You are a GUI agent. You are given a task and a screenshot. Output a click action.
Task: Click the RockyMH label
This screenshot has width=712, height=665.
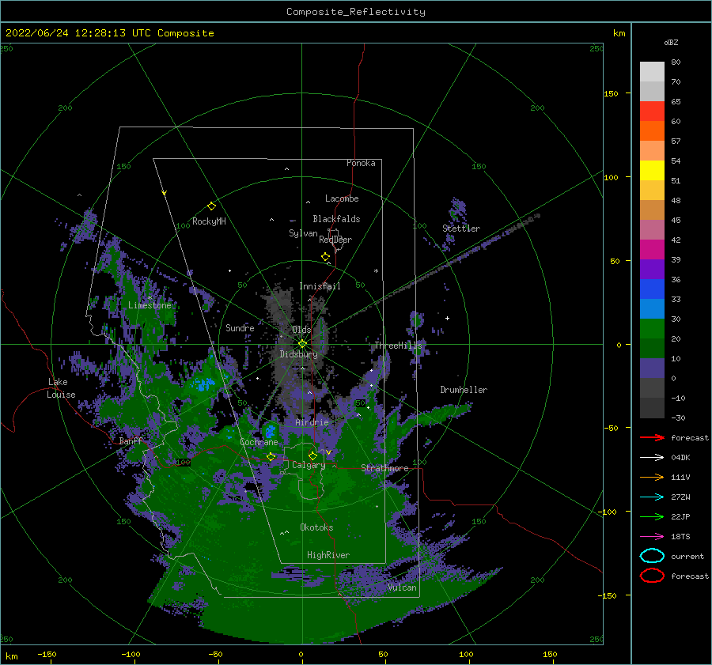tap(209, 221)
